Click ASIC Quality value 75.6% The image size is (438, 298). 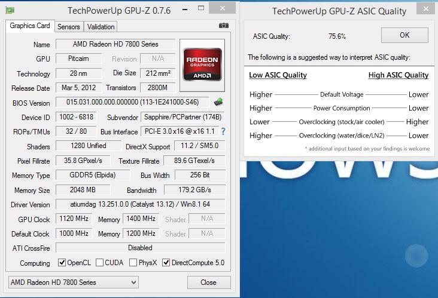pos(337,36)
